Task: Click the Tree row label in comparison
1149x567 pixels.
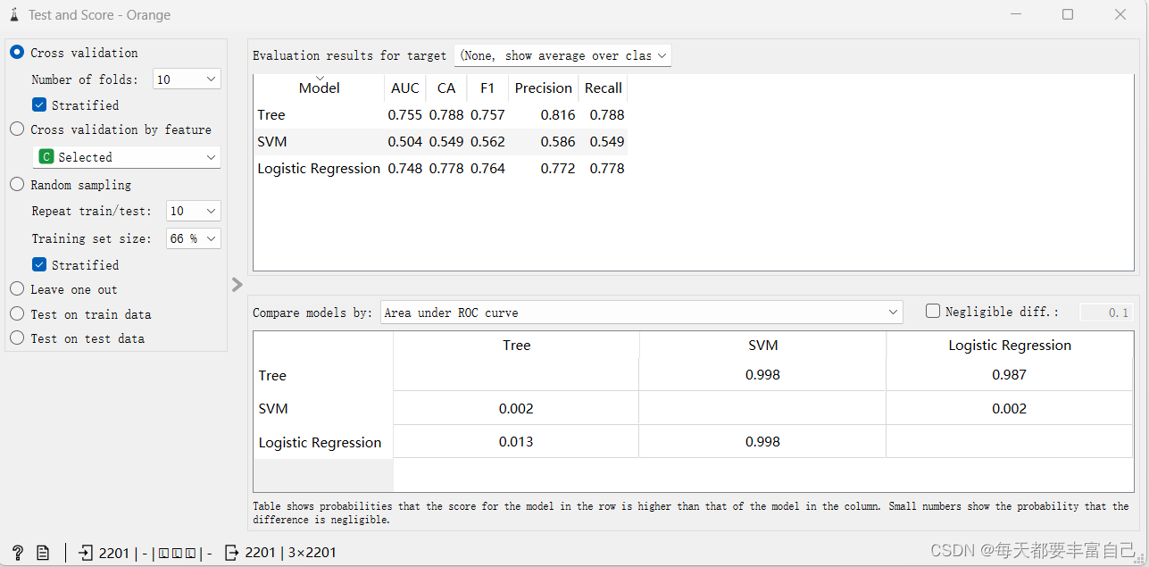Action: coord(272,375)
